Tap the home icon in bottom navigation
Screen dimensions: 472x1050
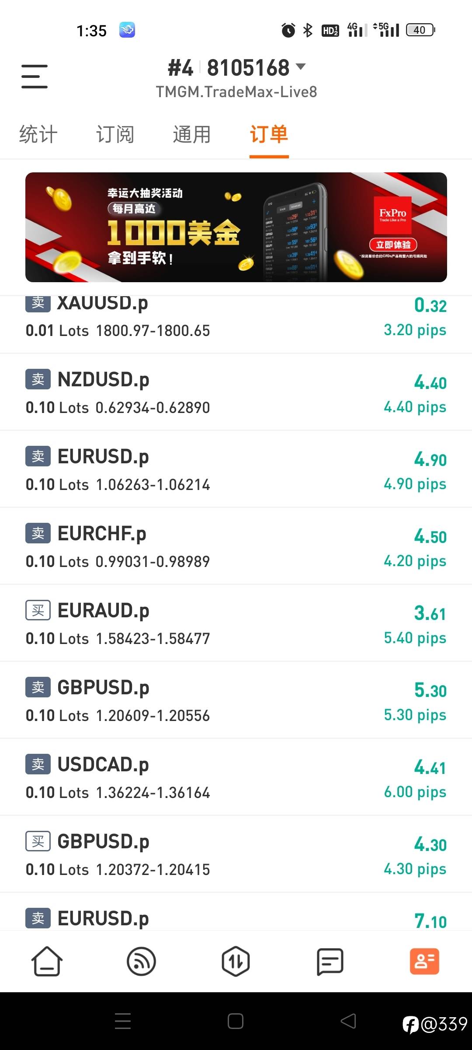tap(47, 962)
